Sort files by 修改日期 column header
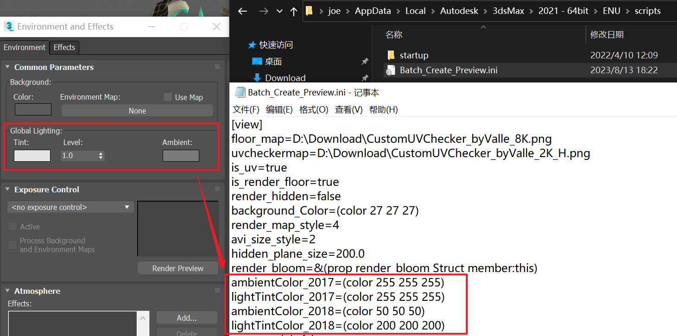The width and height of the screenshot is (677, 336). click(x=607, y=35)
